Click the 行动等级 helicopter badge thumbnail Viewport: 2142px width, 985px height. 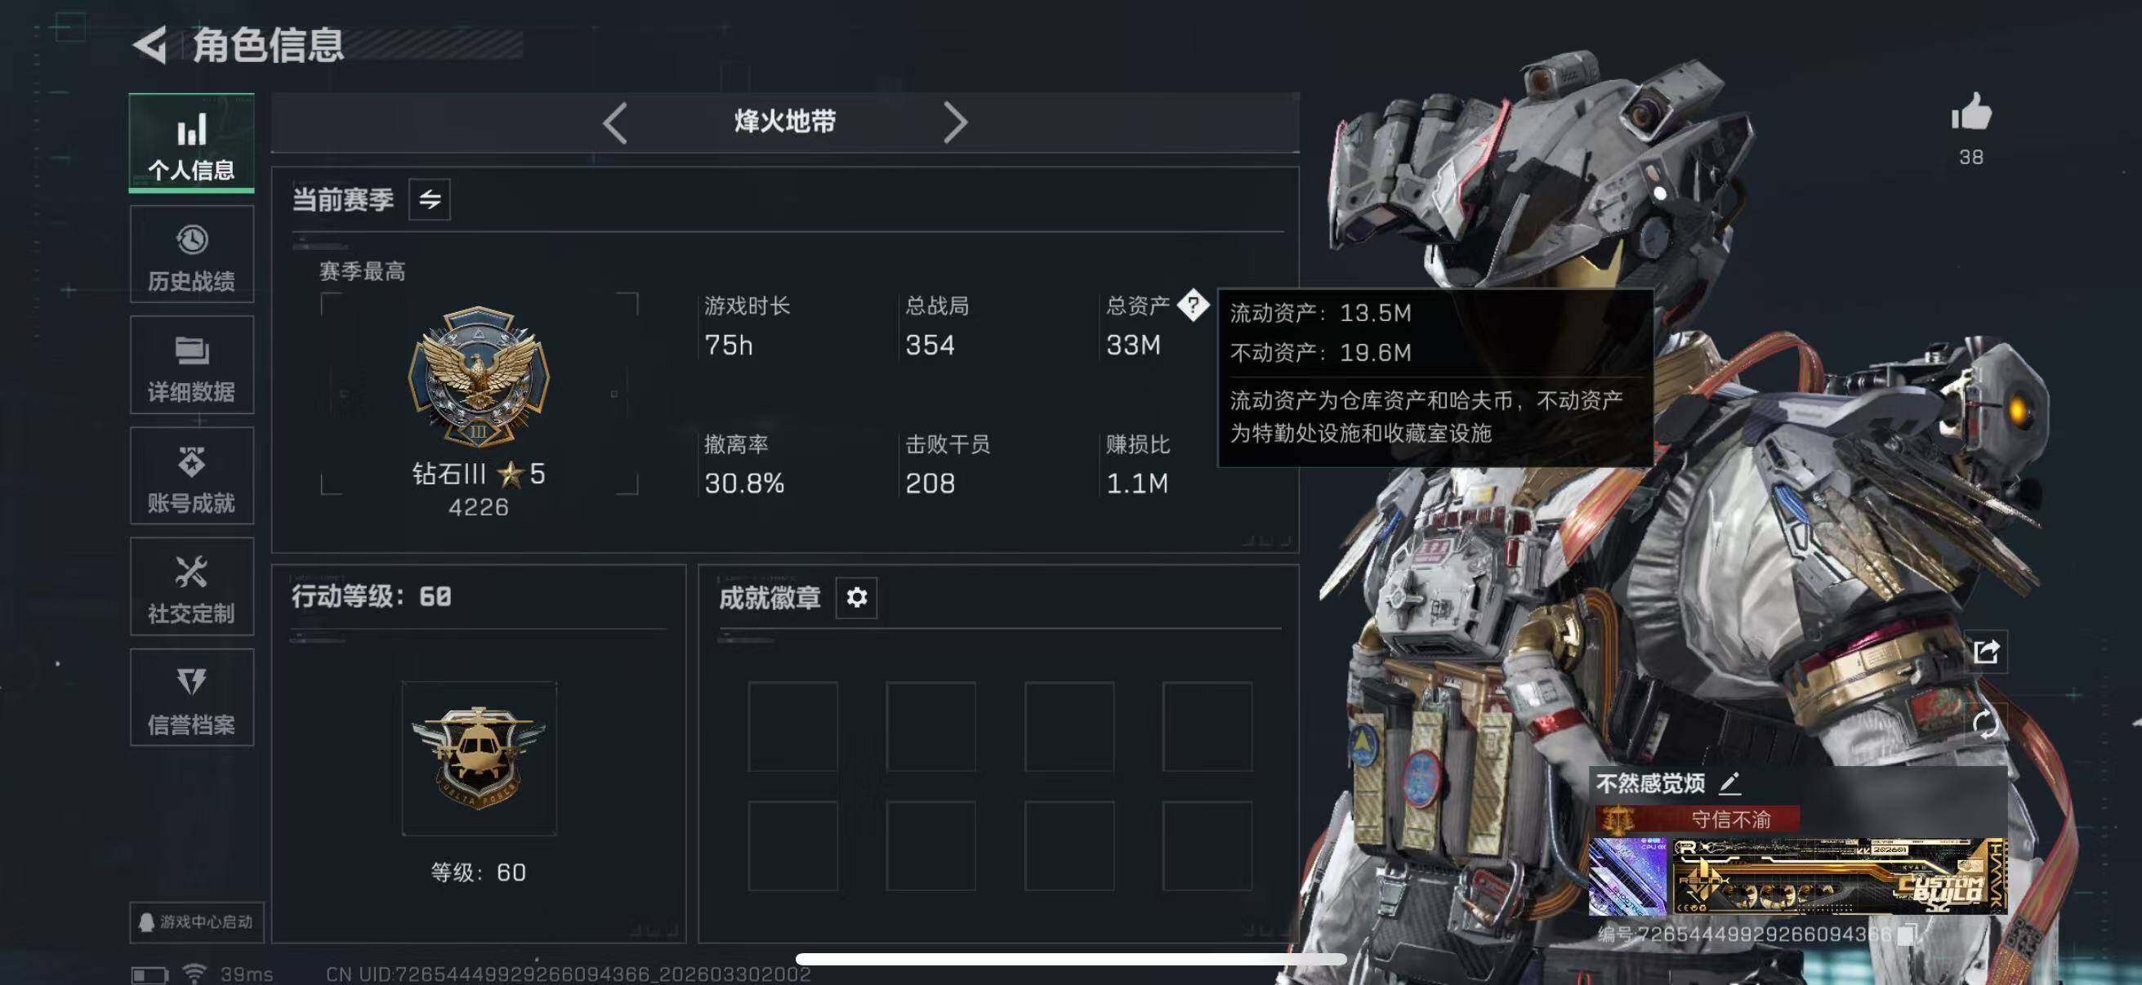pyautogui.click(x=479, y=758)
